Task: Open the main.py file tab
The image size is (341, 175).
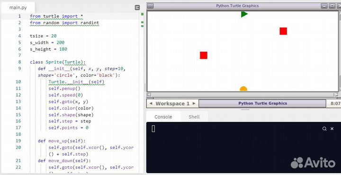Action: point(18,8)
